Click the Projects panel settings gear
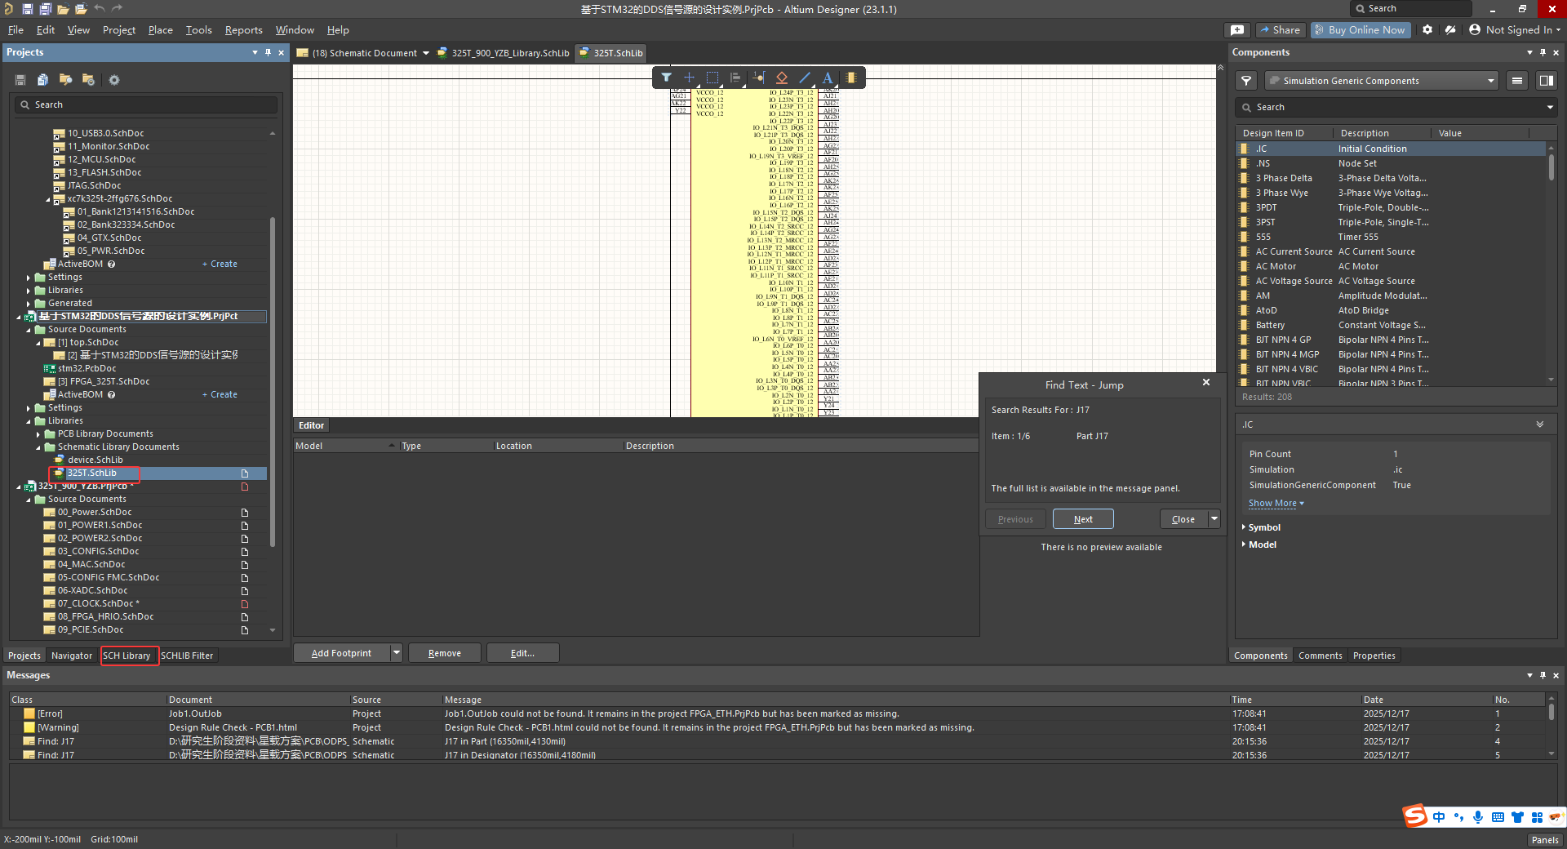Image resolution: width=1567 pixels, height=849 pixels. [114, 80]
